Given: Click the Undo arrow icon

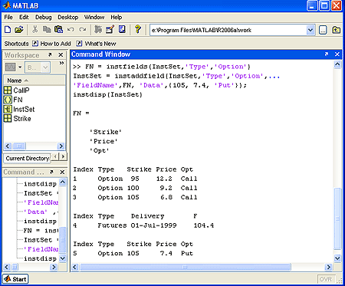Looking at the screenshot, I should coord(71,30).
